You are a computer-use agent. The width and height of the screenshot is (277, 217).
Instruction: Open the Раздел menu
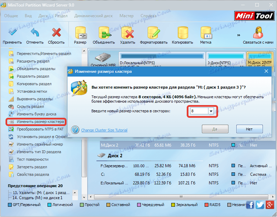(61, 16)
